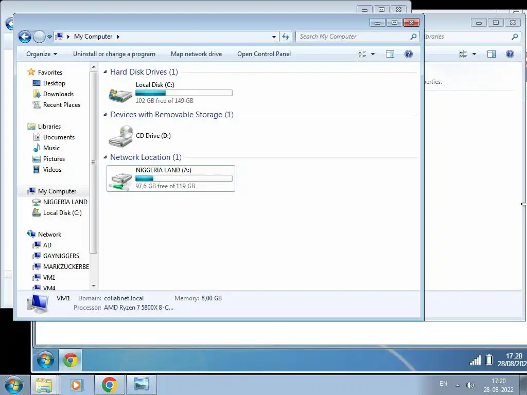Collapse the Network Location group
527x395 pixels.
[105, 157]
